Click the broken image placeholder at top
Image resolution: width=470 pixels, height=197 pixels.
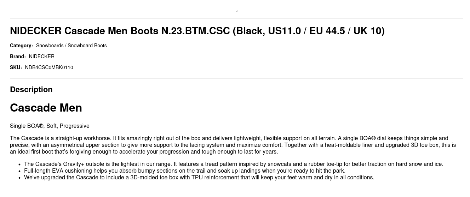click(x=236, y=11)
